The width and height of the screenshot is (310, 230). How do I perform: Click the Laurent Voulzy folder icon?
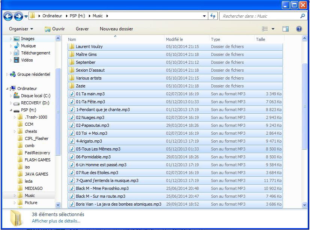click(72, 47)
